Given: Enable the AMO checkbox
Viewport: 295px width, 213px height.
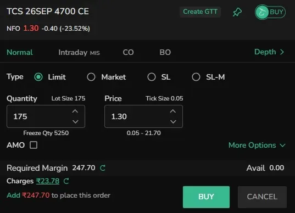Looking at the screenshot, I should coord(34,145).
